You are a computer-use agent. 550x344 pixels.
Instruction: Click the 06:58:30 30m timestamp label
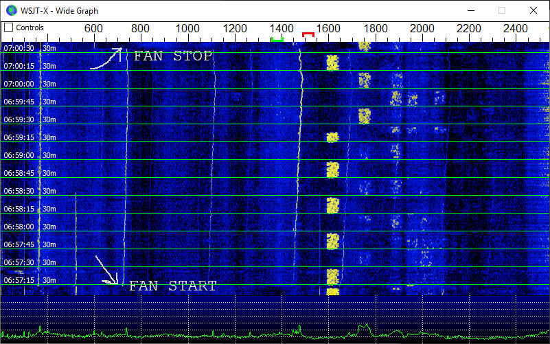coord(30,191)
